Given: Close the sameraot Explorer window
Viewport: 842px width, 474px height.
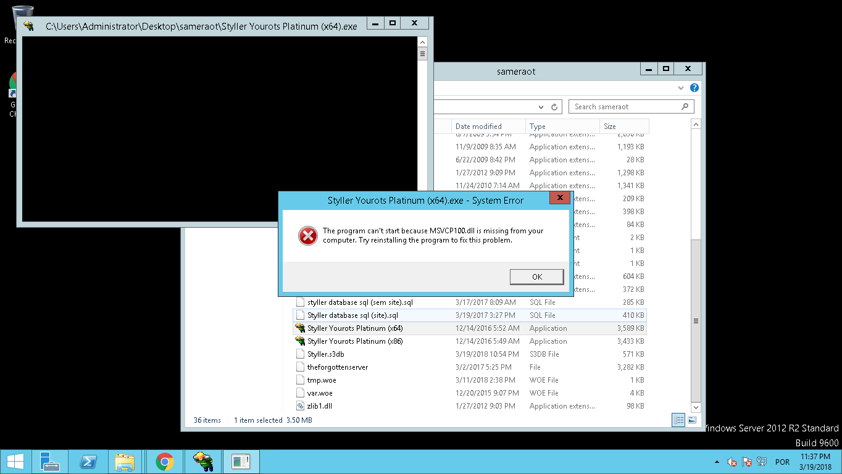Looking at the screenshot, I should 688,69.
